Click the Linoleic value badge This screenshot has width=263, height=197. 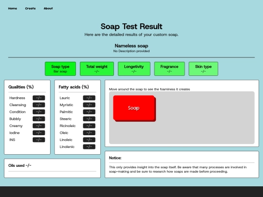tap(89, 140)
